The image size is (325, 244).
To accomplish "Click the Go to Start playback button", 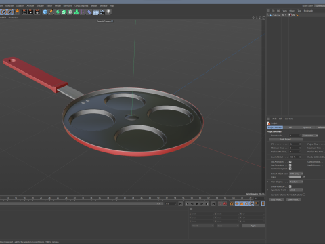I will (x=181, y=204).
